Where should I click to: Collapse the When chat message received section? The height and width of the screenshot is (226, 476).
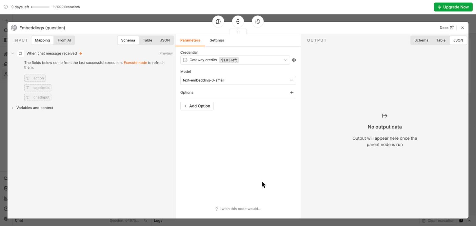(13, 54)
